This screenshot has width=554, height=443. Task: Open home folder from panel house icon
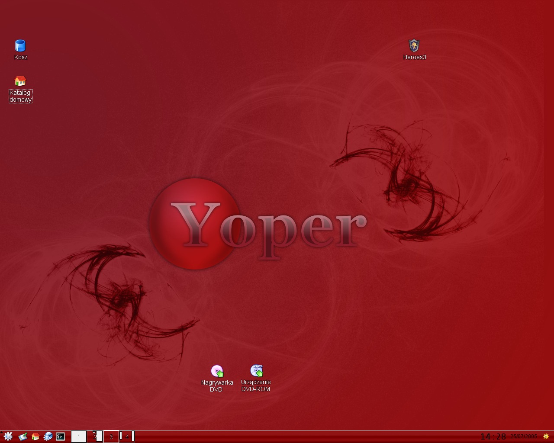click(x=35, y=437)
